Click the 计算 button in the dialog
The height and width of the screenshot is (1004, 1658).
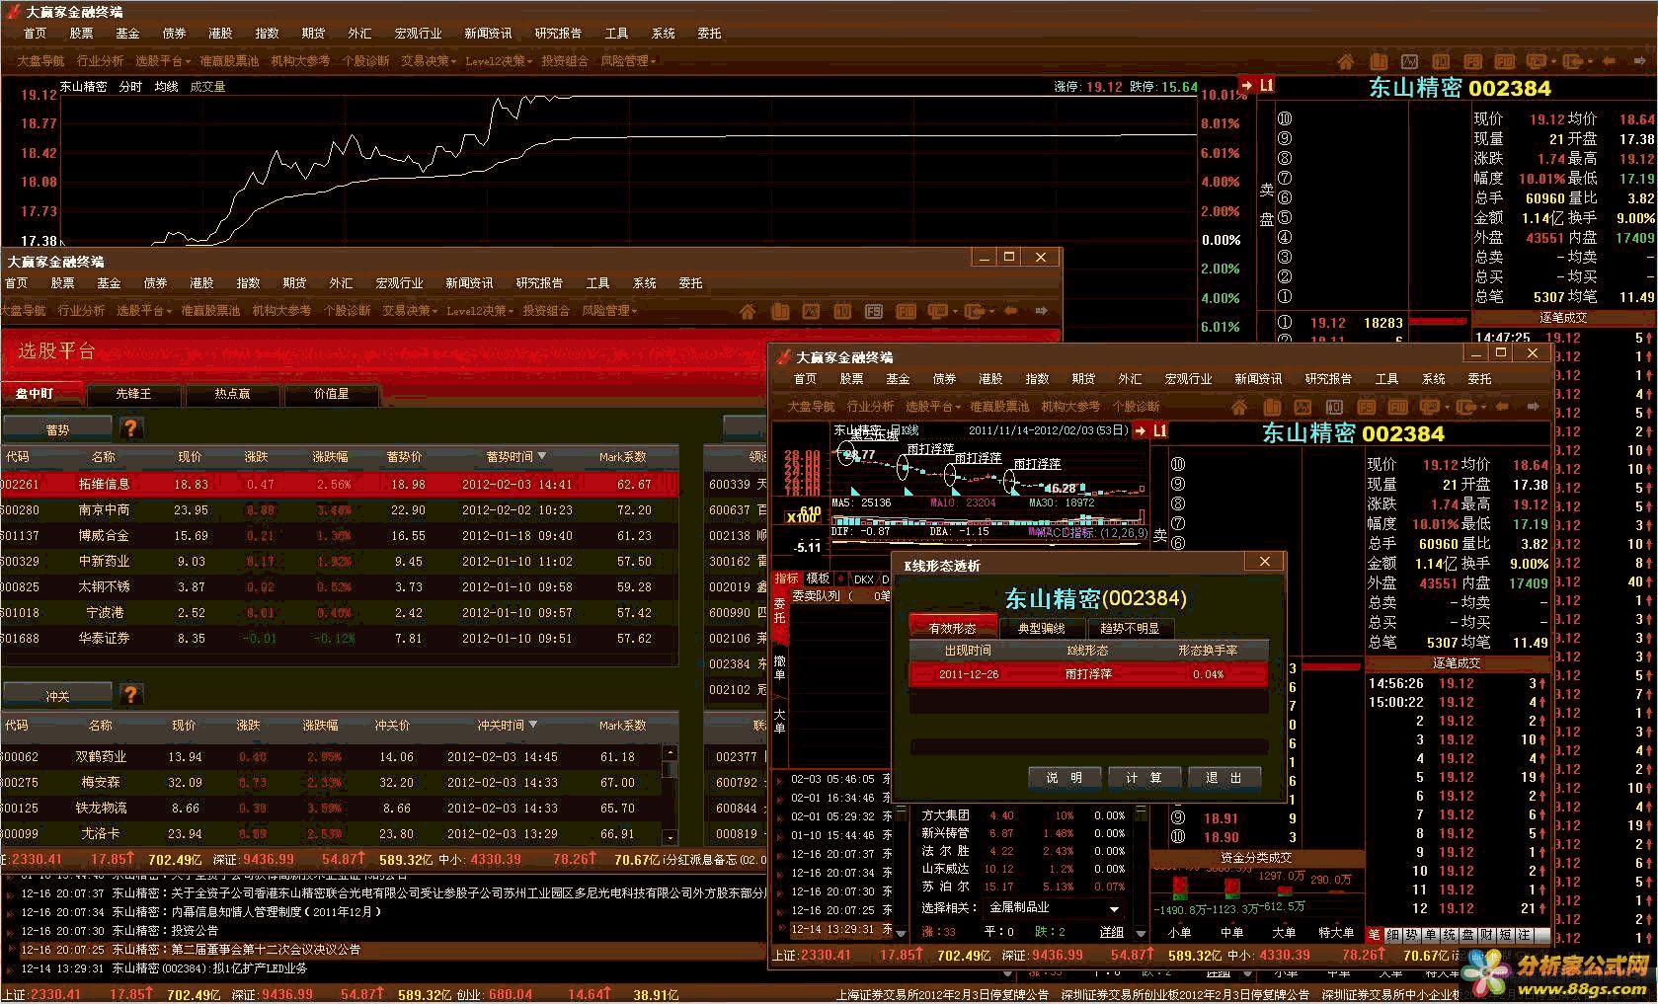pos(1144,778)
